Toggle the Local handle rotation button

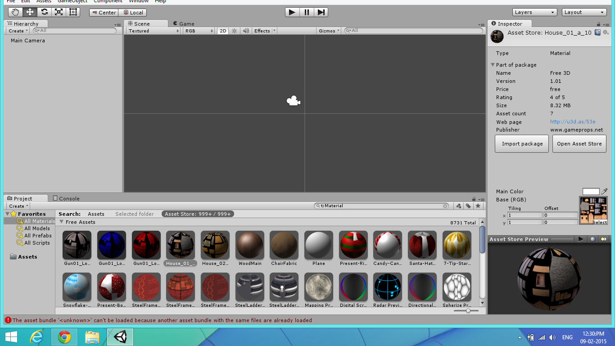133,13
